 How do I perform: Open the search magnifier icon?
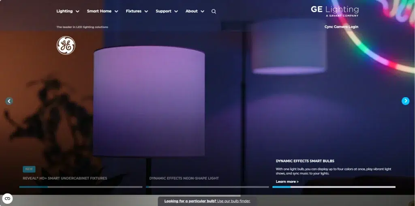point(214,11)
